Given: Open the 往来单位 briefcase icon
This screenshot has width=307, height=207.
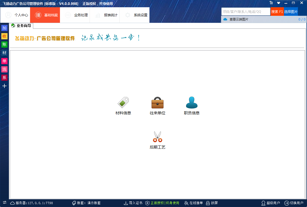Looking at the screenshot, I should pos(158,103).
